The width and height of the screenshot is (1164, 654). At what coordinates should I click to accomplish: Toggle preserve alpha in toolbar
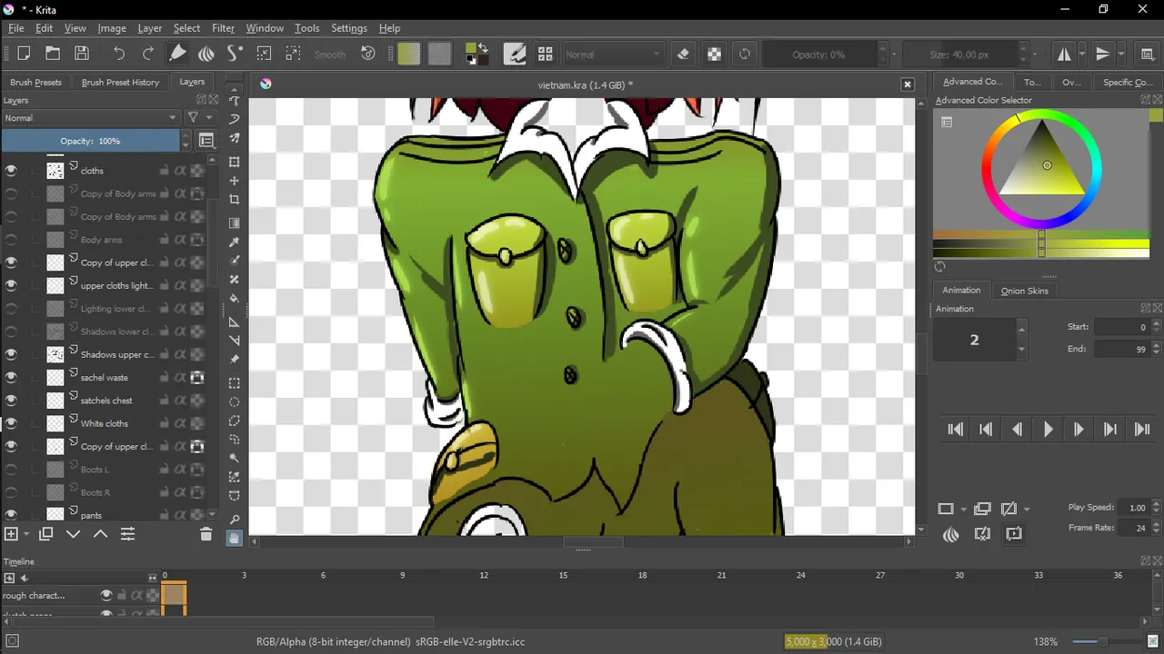point(715,54)
